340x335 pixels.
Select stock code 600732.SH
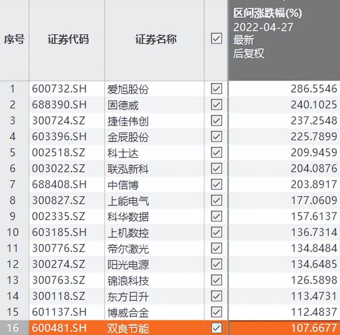pos(59,89)
